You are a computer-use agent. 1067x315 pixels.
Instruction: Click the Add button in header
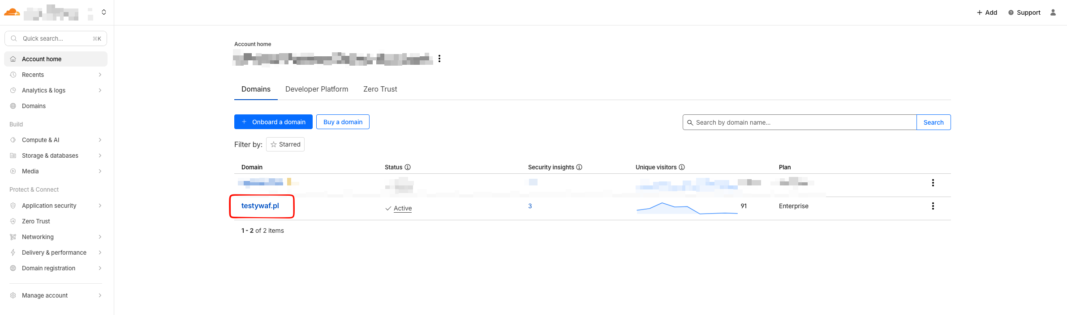[x=987, y=13]
